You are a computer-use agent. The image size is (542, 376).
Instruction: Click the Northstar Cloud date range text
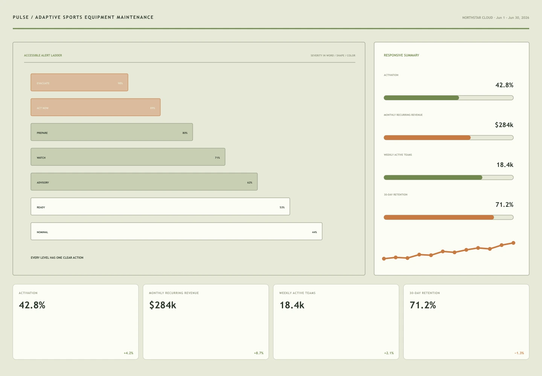point(496,18)
